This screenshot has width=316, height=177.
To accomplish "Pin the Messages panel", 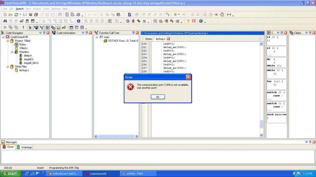I will [310, 142].
